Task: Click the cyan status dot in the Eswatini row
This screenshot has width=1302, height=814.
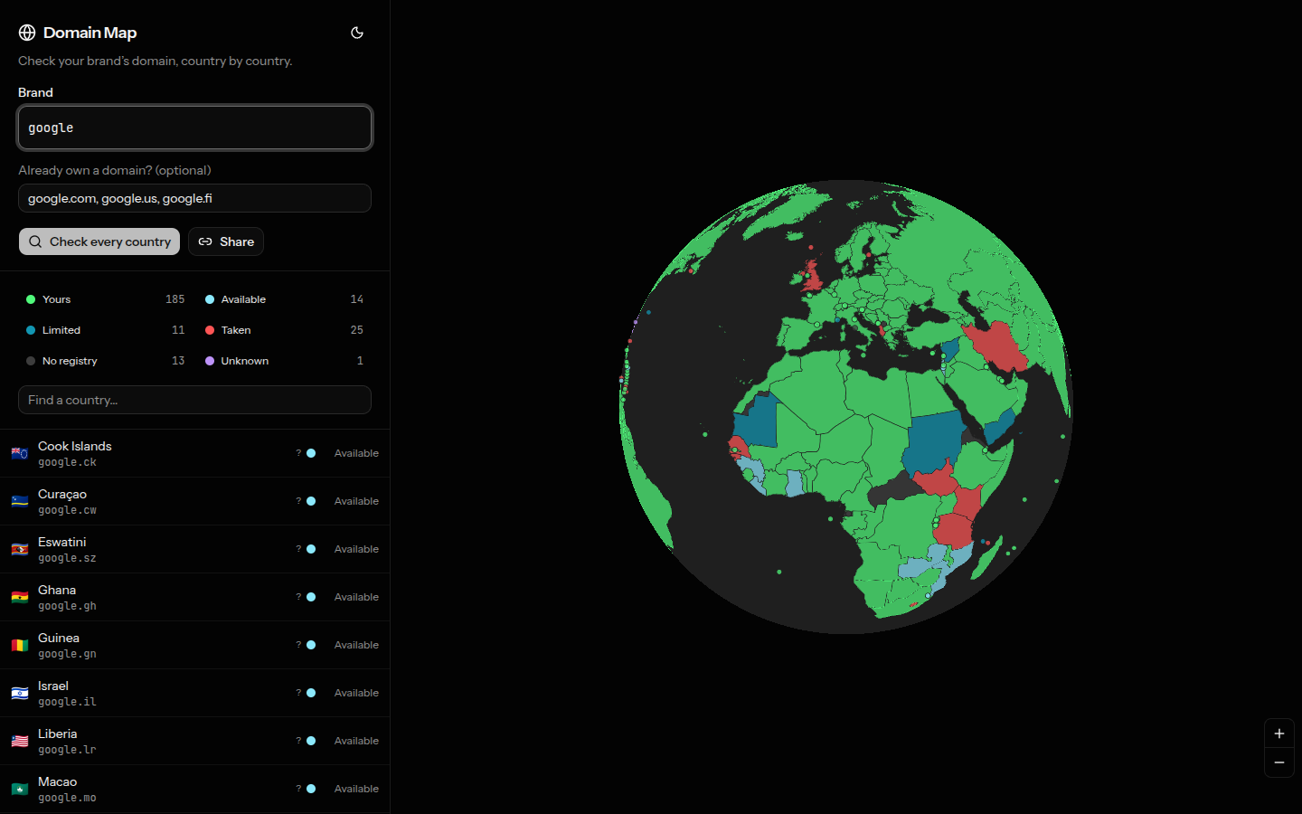Action: pyautogui.click(x=311, y=549)
